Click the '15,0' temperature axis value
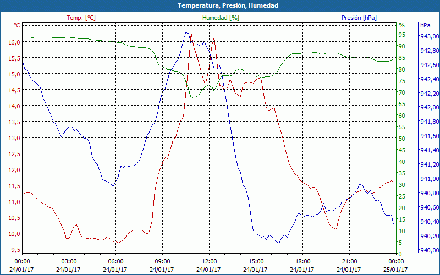This screenshot has height=275, width=440. pyautogui.click(x=15, y=74)
